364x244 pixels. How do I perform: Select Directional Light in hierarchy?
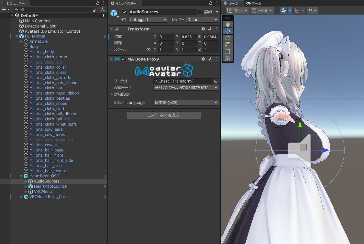click(40, 26)
